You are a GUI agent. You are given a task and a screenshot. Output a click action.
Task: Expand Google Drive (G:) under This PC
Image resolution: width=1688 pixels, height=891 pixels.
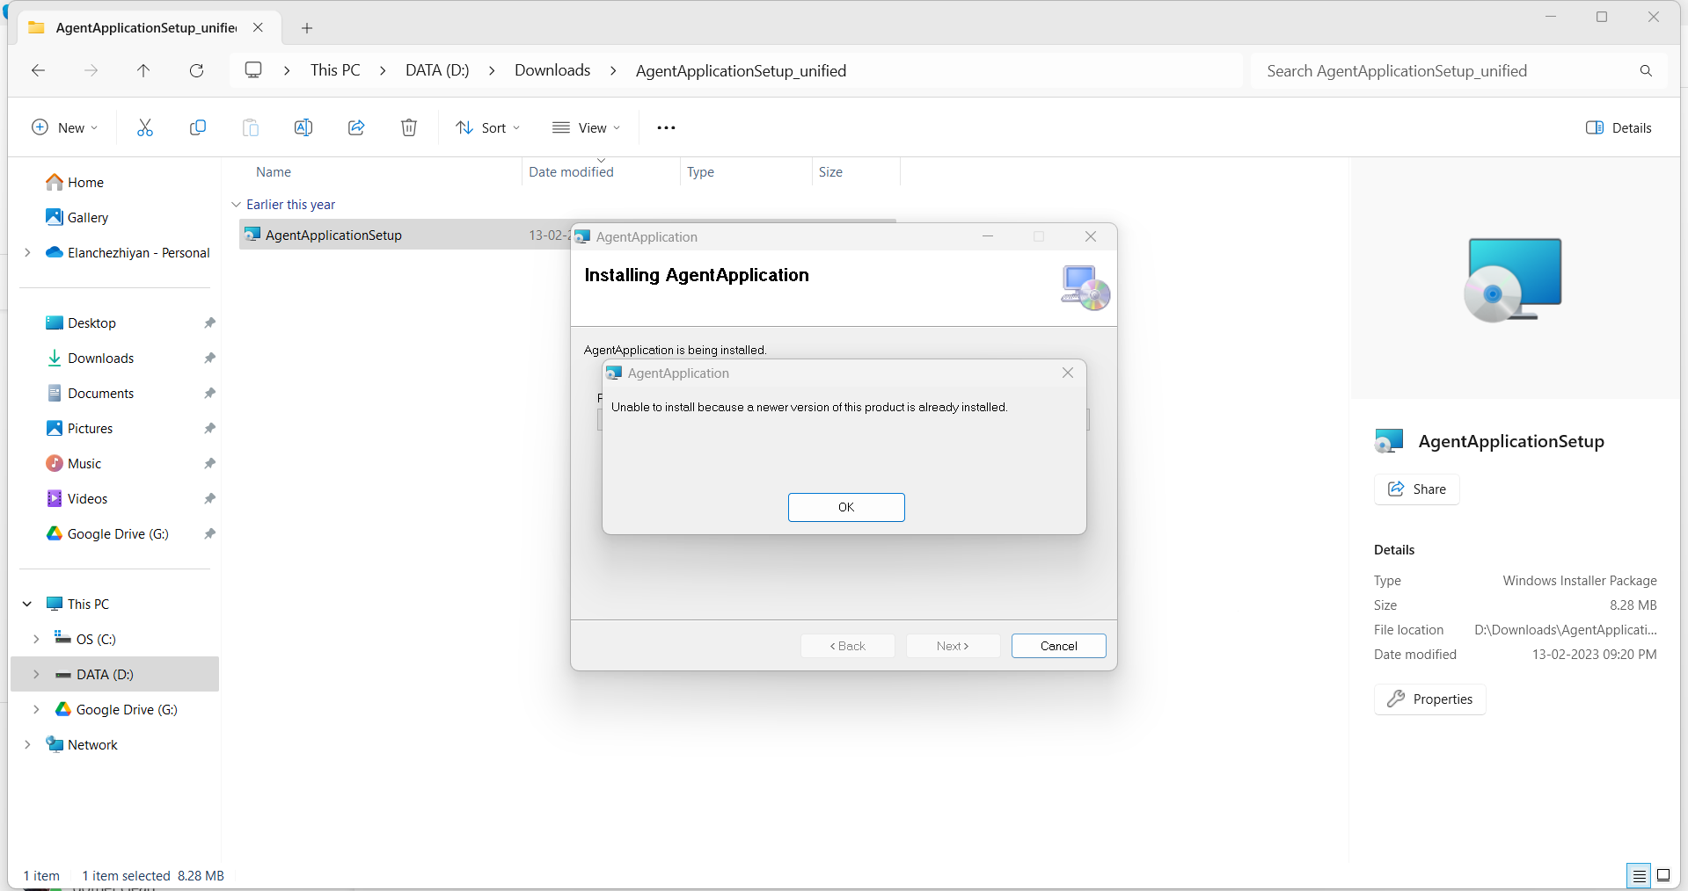(x=36, y=709)
